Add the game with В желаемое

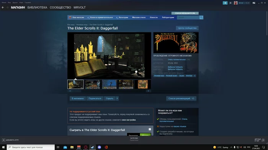(78, 98)
